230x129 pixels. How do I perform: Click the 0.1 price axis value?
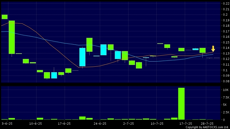coord(225,70)
